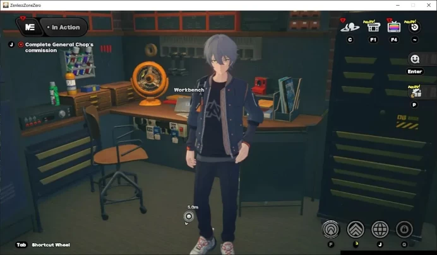Viewport: 437px width, 255px height.
Task: Click the F key label at bottom
Action: click(331, 244)
